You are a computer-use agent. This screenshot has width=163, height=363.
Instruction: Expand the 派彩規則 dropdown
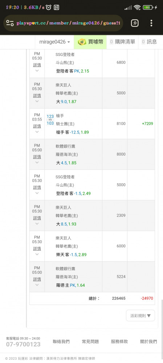click(140, 315)
